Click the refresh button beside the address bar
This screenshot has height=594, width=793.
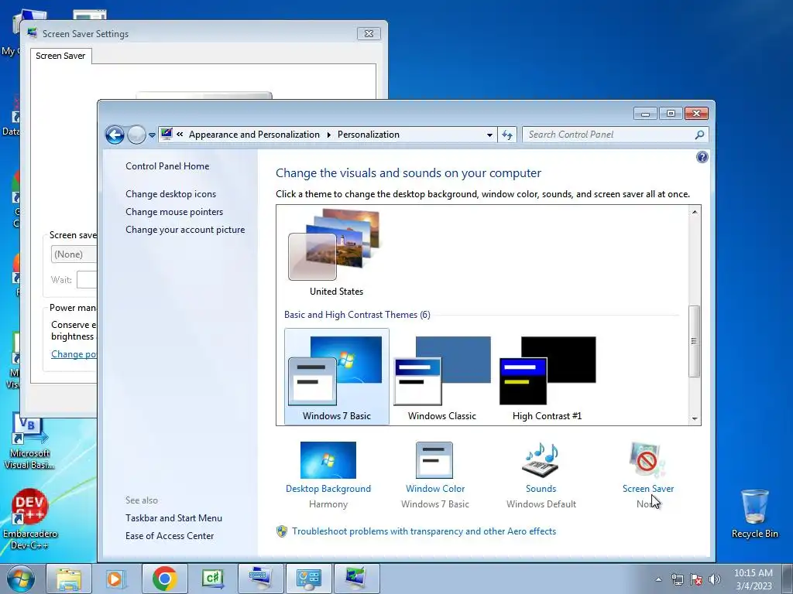point(507,135)
